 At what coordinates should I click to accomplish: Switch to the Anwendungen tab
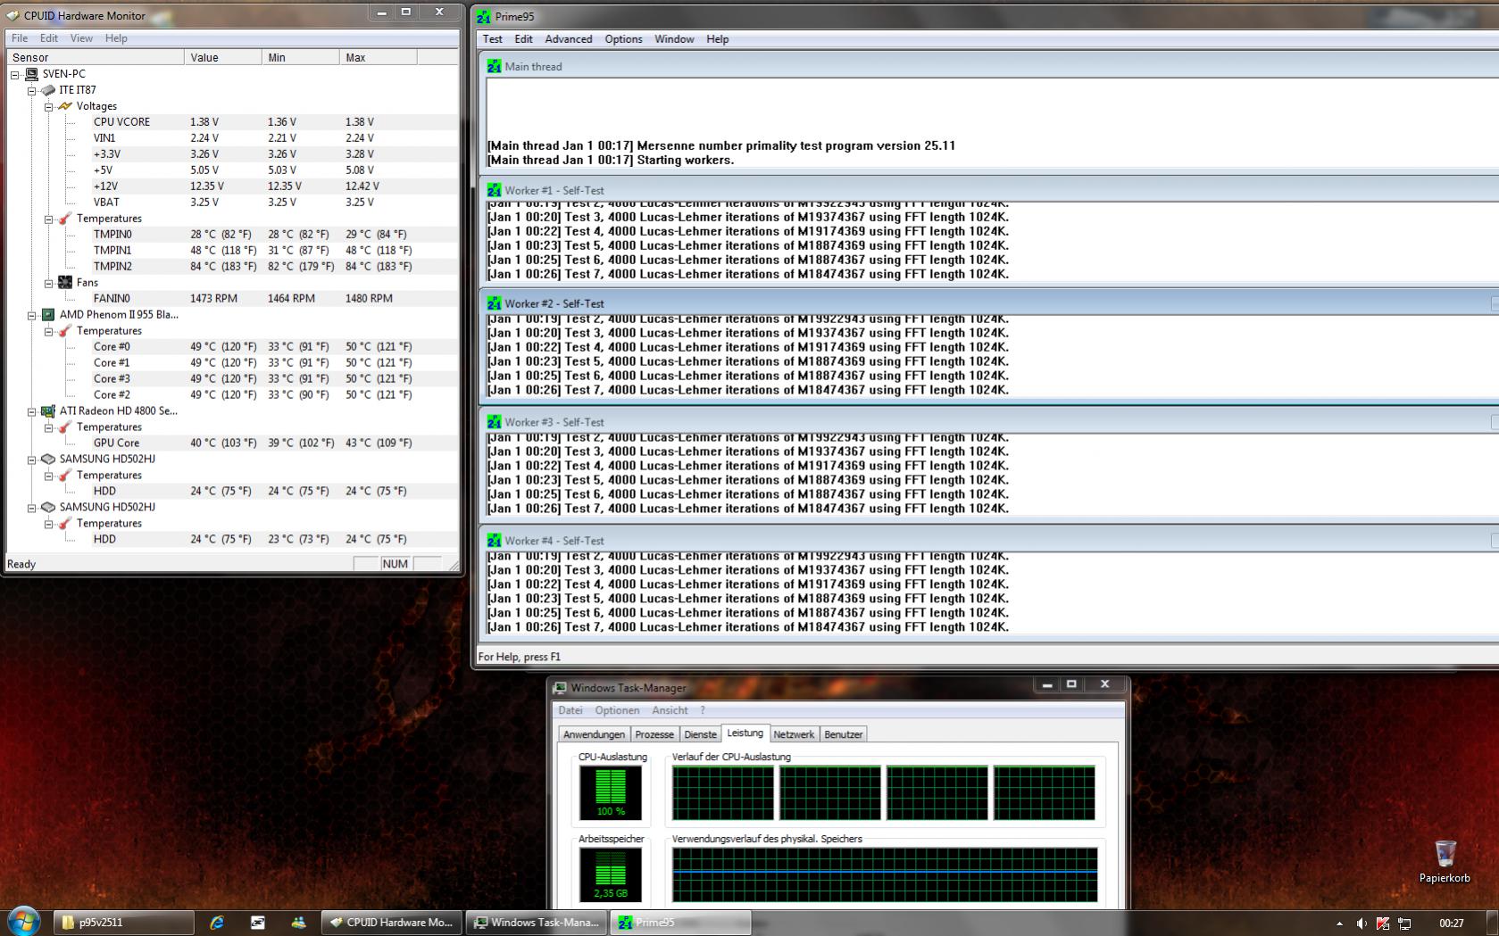pyautogui.click(x=594, y=734)
